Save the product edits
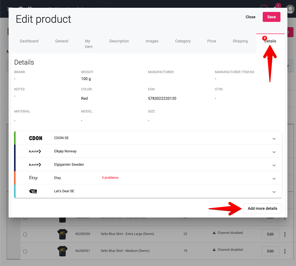This screenshot has height=266, width=296. tap(272, 17)
